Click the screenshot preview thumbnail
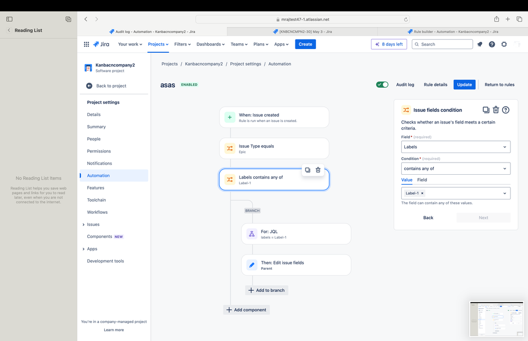This screenshot has height=341, width=528. coord(497,319)
